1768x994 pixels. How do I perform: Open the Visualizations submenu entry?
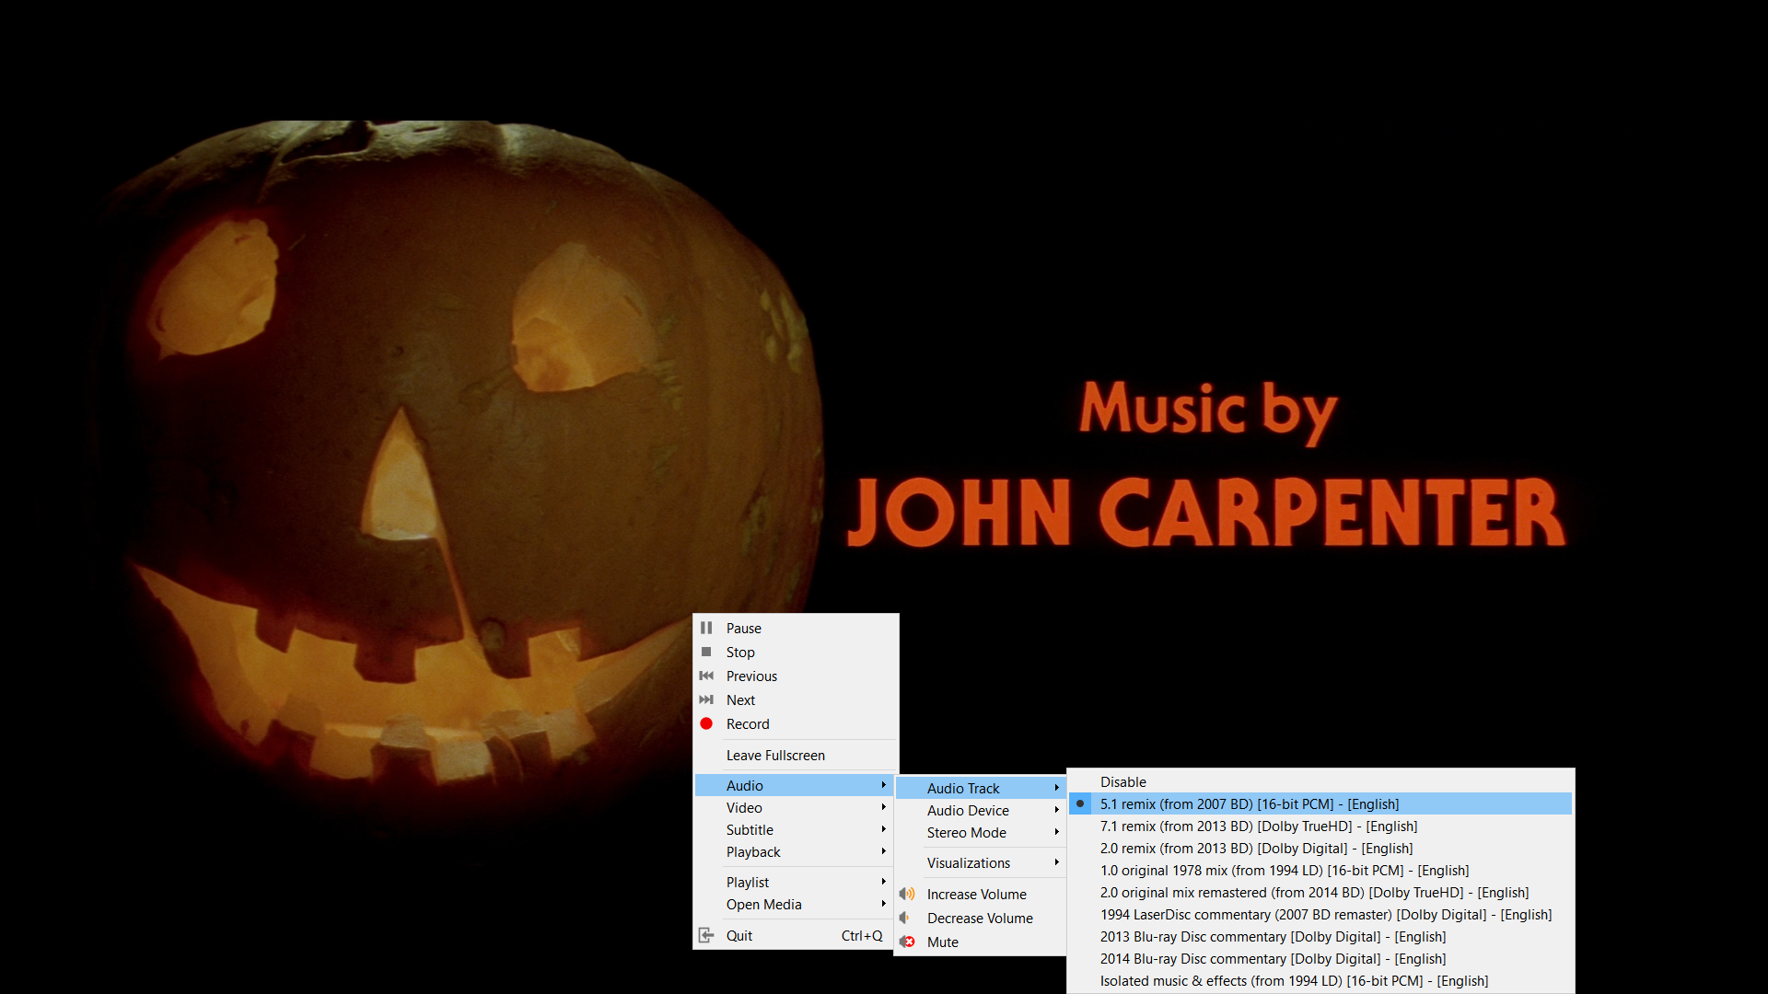980,862
